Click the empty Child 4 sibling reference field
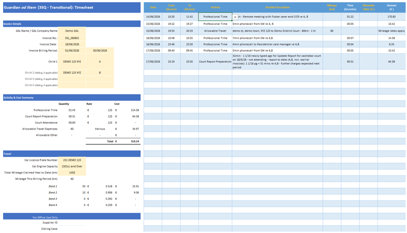This screenshot has width=407, height=233. tap(72, 85)
